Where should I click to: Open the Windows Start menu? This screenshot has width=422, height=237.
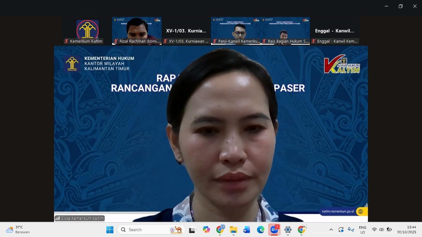coord(110,230)
